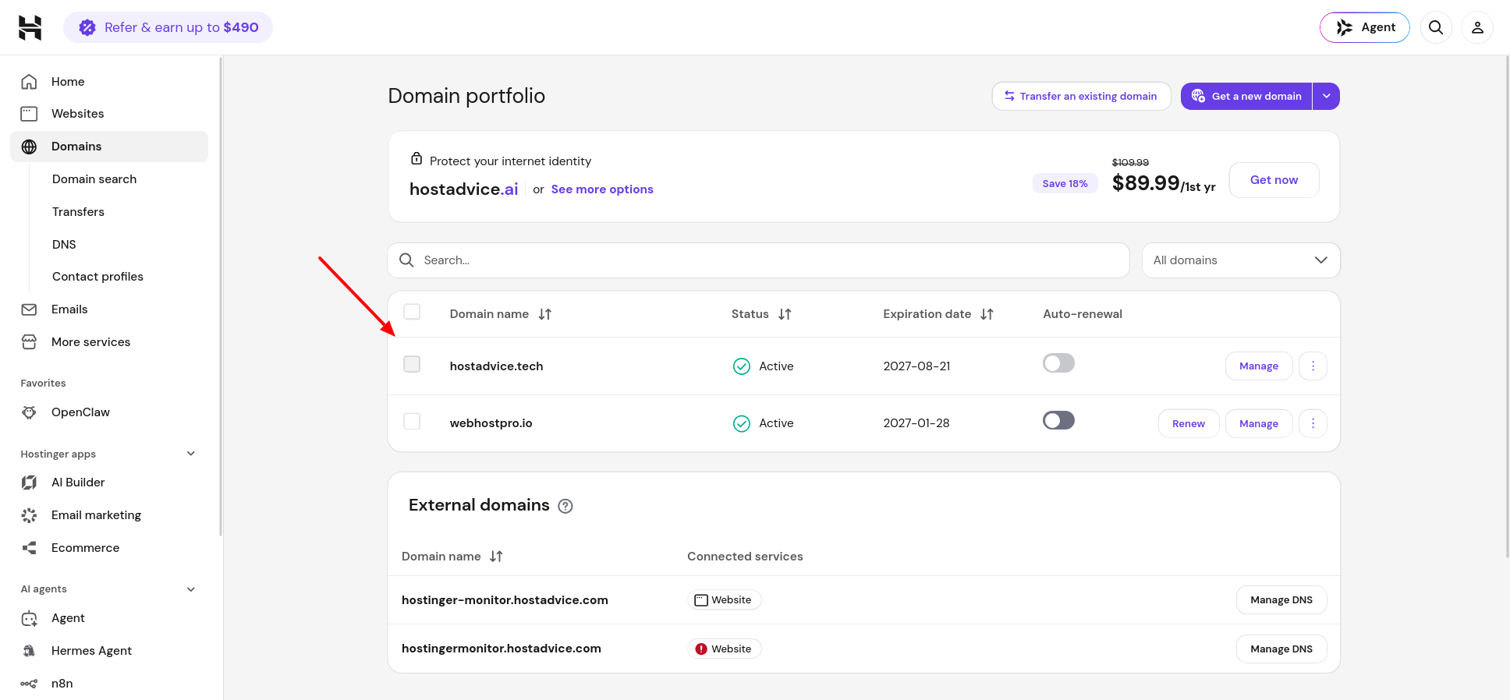Click the n8n icon
The width and height of the screenshot is (1510, 700).
tap(29, 684)
